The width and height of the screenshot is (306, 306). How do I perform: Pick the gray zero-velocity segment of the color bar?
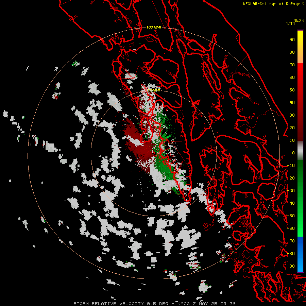pos(300,151)
